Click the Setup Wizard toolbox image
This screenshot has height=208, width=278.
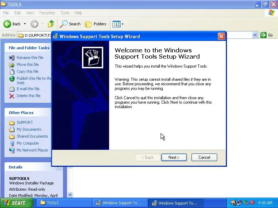tap(92, 58)
